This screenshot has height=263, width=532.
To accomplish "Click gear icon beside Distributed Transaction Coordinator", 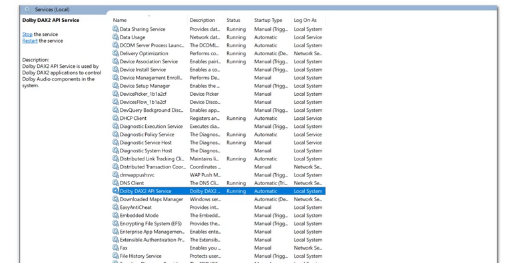I will coord(116,167).
